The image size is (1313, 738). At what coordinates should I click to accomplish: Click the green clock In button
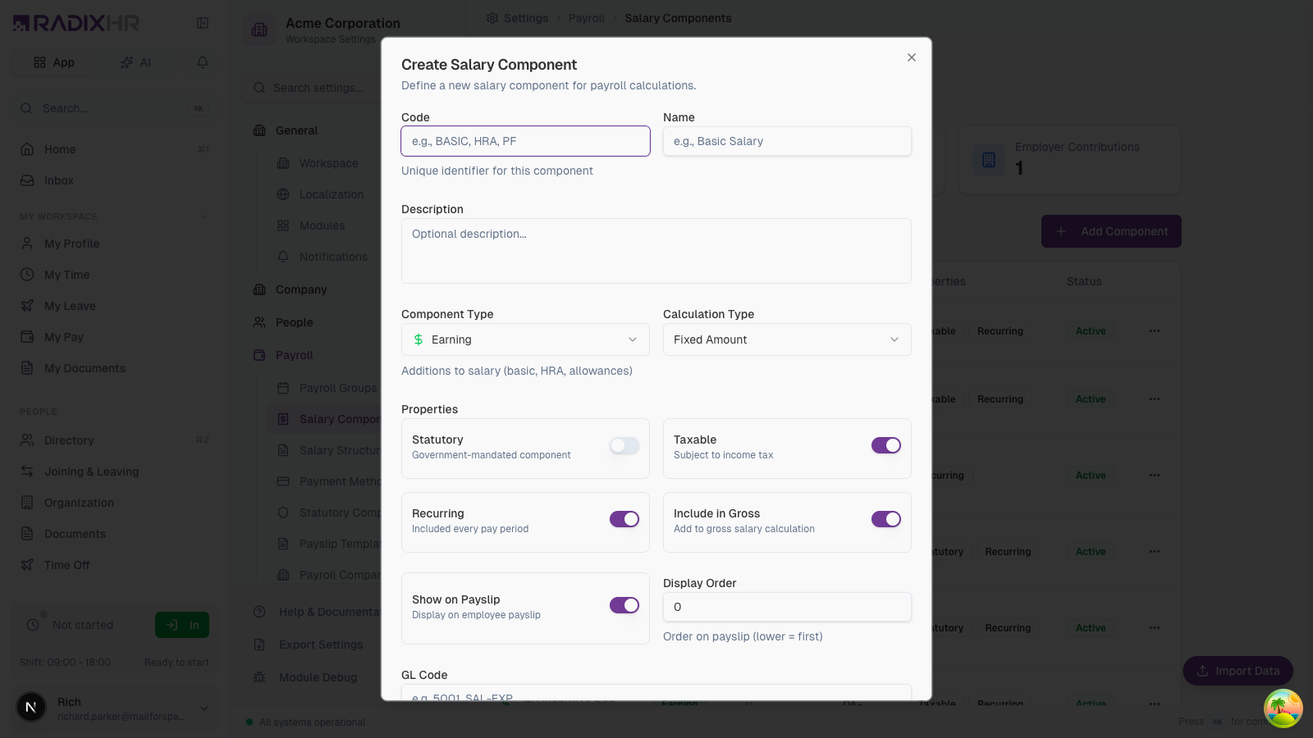point(182,625)
